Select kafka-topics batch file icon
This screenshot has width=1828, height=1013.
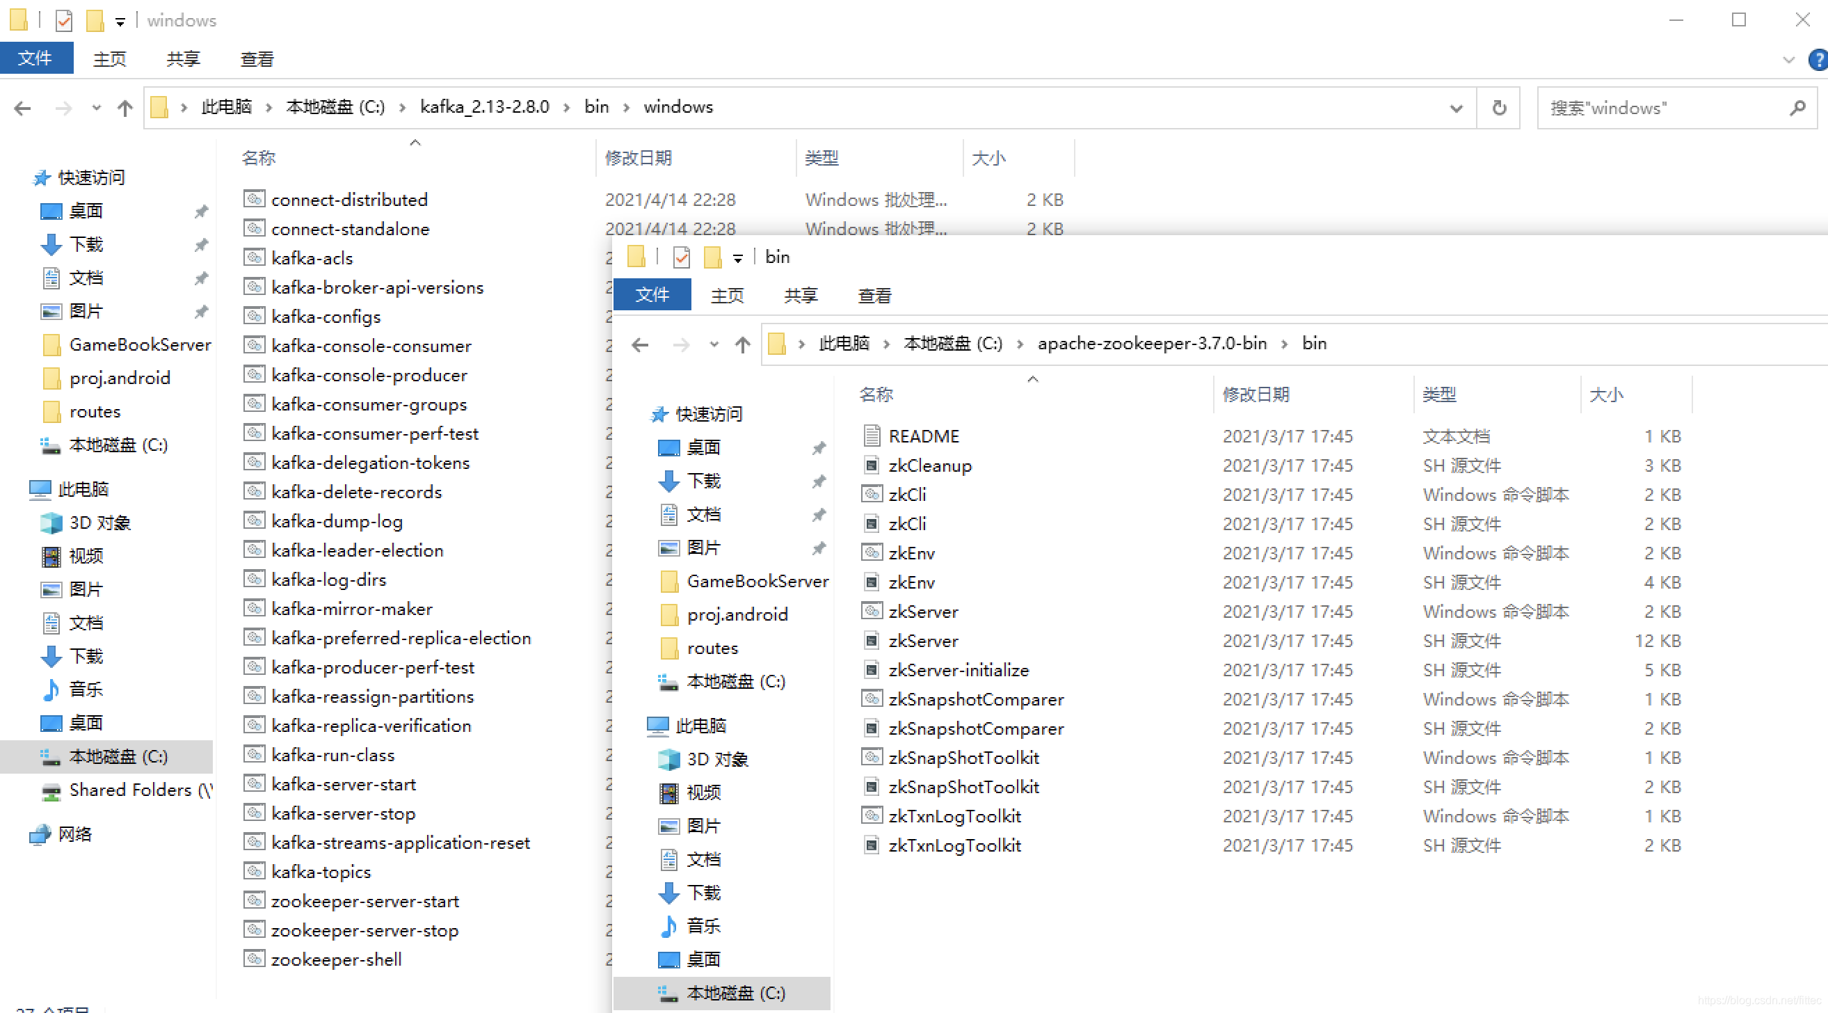coord(254,871)
